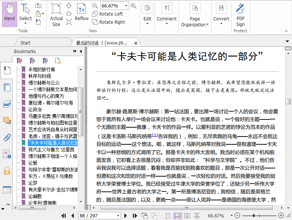This screenshot has height=220, width=292.
Task: Select the Hand tool
Action: point(10,14)
